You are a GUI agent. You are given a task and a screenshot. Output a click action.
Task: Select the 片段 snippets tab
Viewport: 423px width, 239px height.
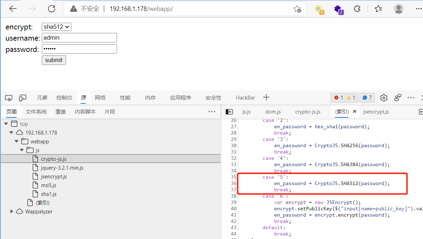[x=110, y=112]
